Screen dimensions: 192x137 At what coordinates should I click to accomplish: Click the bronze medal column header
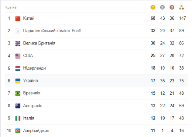coord(172,7)
